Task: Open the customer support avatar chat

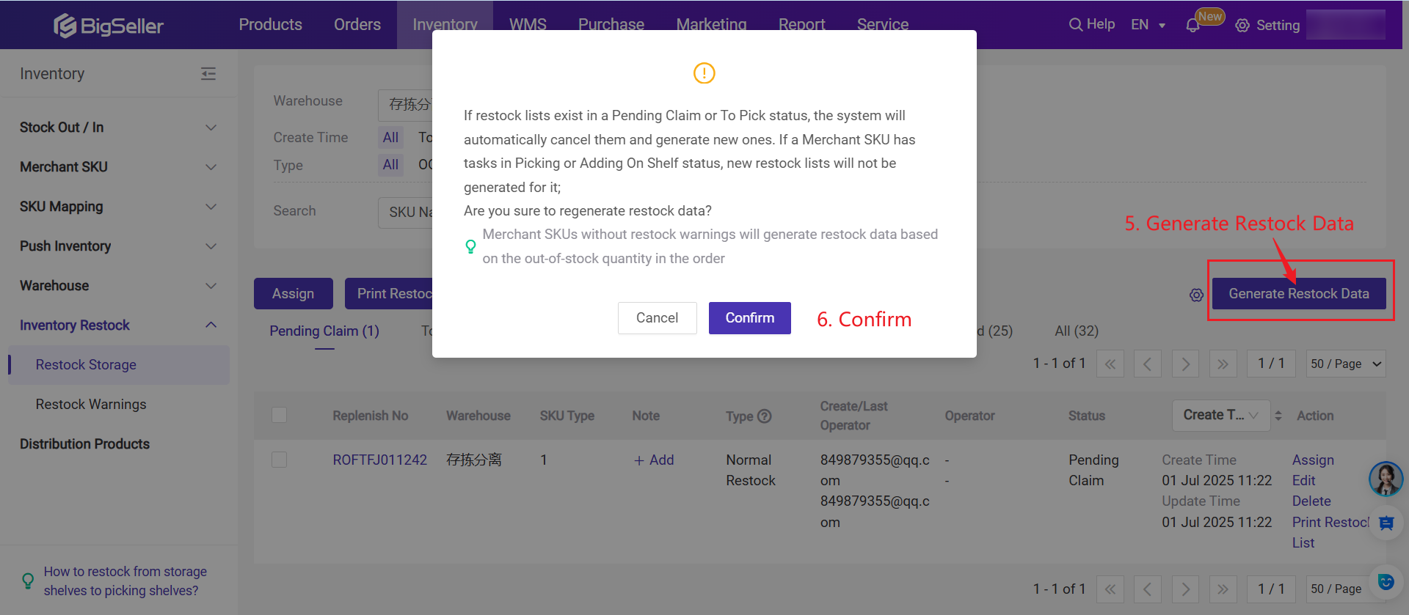Action: click(1386, 479)
